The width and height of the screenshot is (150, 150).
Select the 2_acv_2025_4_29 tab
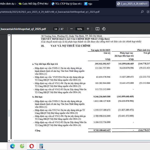coord(133,4)
